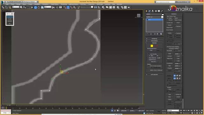Enable Show Vertex Numbers checkbox
The width and height of the screenshot is (204, 115).
149,66
